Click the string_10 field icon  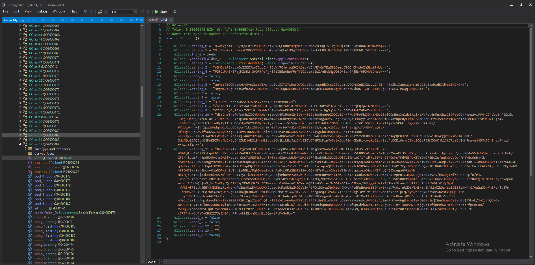pos(30,227)
